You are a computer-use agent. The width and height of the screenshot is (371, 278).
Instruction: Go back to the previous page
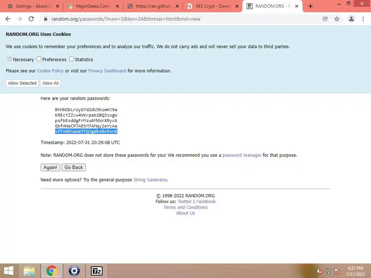click(x=8, y=19)
